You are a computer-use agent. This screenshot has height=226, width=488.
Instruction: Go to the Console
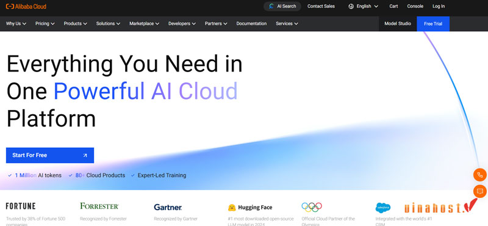415,6
